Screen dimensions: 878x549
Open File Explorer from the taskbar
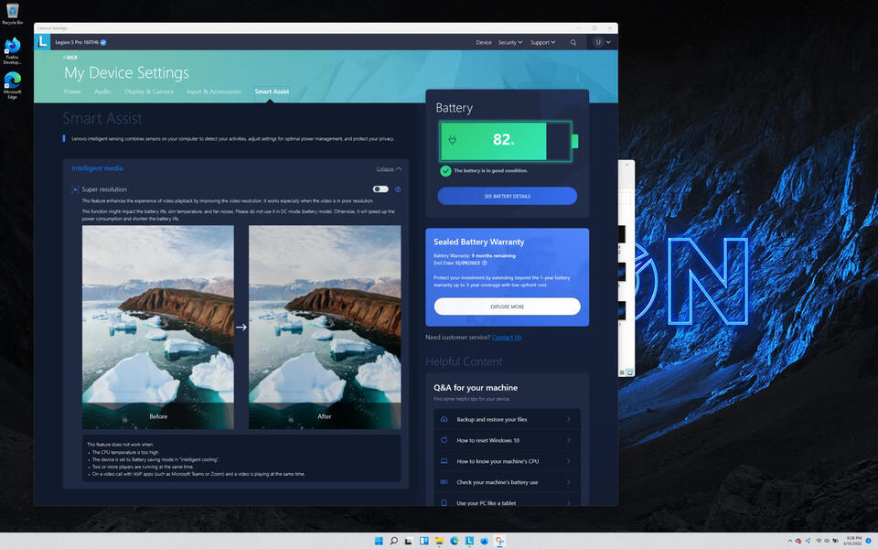439,541
